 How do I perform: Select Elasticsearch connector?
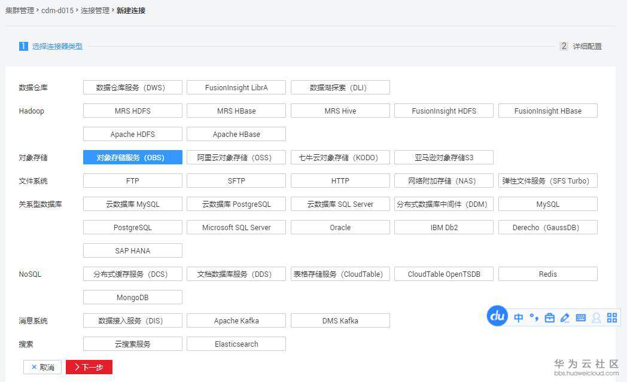pyautogui.click(x=236, y=344)
